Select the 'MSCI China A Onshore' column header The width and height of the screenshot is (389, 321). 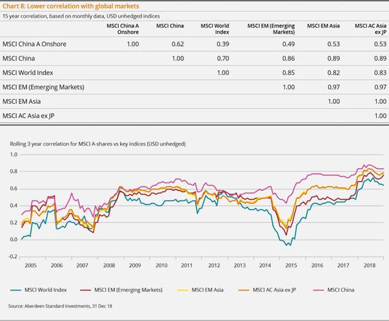click(122, 29)
